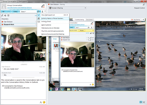Viewport: 147px width, 105px height.
Task: Collapse the All Contacts group in shared window
Action: coord(53,49)
